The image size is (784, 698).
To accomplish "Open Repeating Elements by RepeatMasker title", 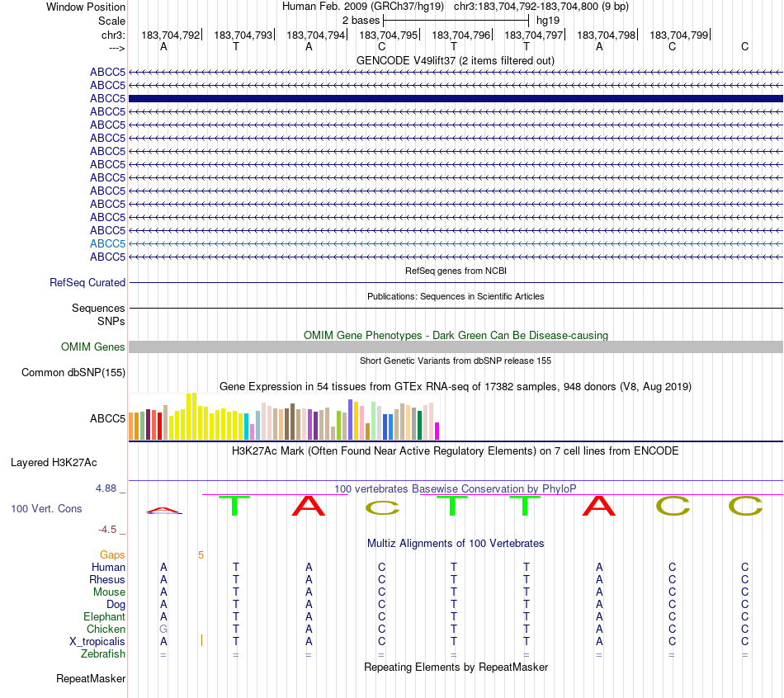I will pos(456,667).
